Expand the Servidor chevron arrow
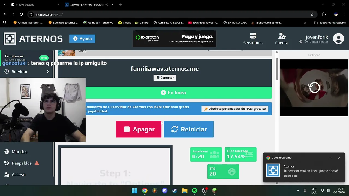 48,71
